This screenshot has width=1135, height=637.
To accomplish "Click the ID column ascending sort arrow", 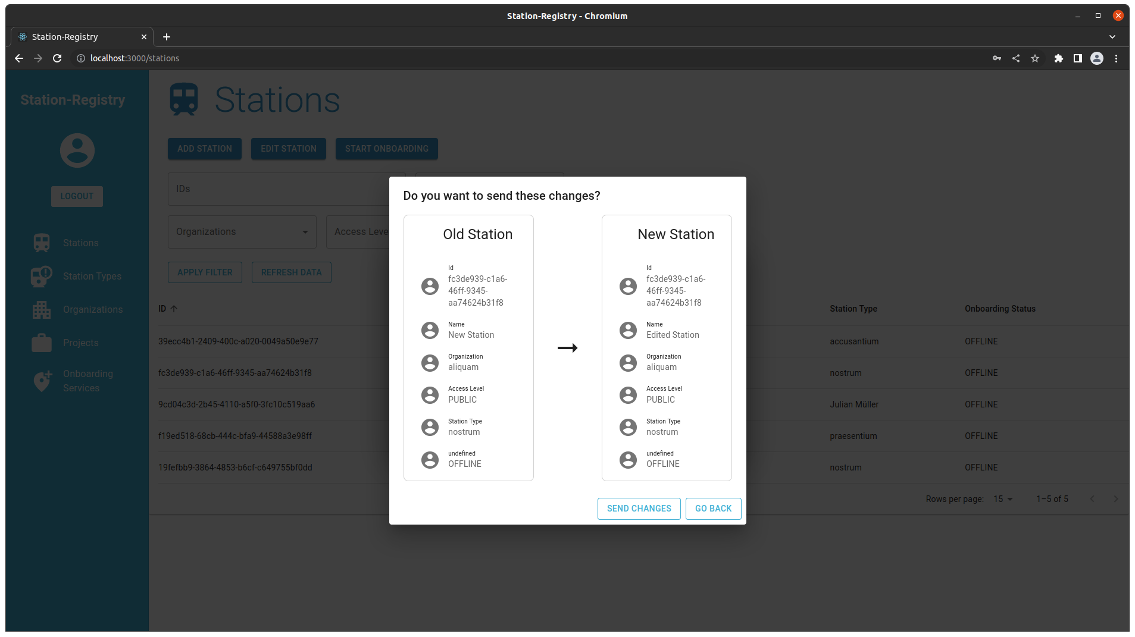I will [174, 309].
